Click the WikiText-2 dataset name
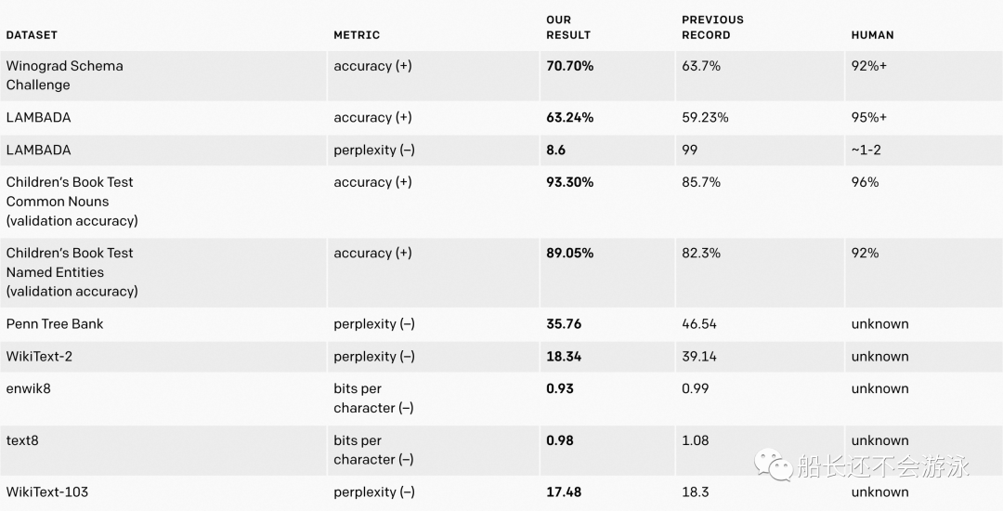This screenshot has height=511, width=1003. pyautogui.click(x=39, y=357)
